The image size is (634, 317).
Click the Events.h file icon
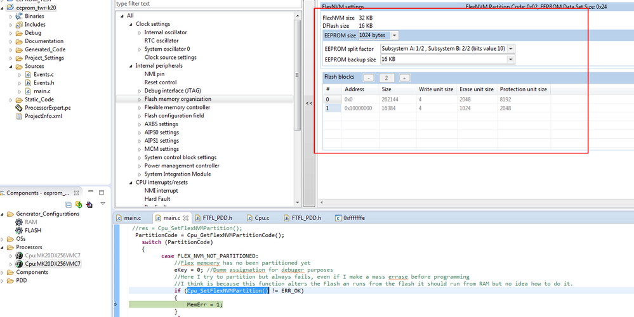[28, 83]
